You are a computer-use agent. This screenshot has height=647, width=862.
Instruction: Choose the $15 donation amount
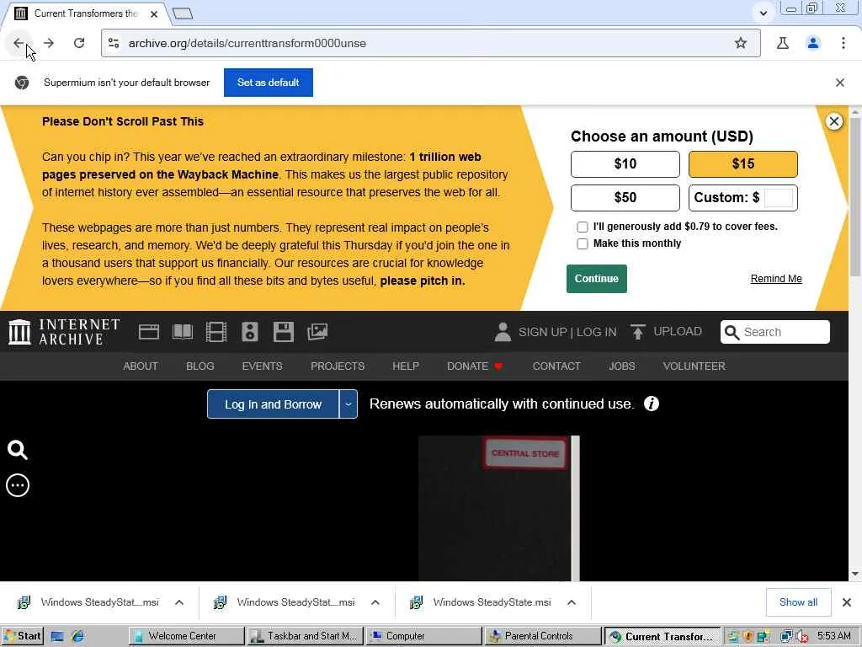742,164
